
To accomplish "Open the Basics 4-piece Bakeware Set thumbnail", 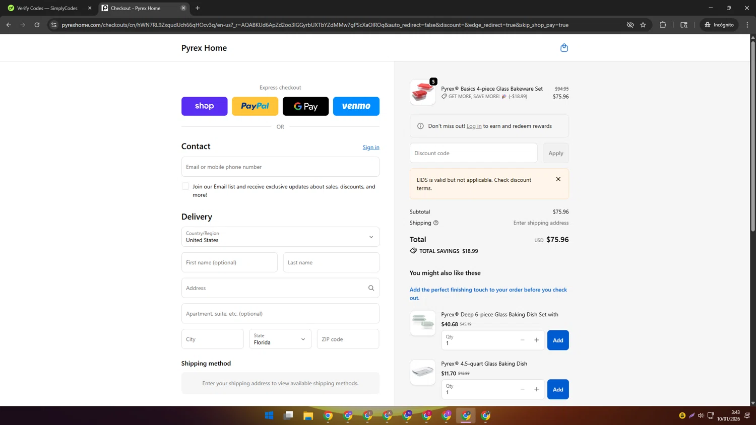I will [423, 92].
